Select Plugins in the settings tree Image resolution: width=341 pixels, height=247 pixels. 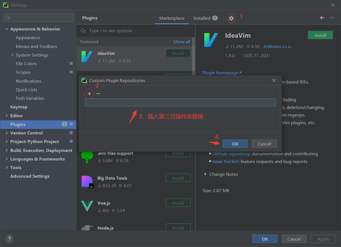pos(38,124)
